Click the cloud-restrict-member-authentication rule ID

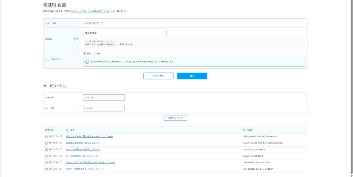point(263,143)
